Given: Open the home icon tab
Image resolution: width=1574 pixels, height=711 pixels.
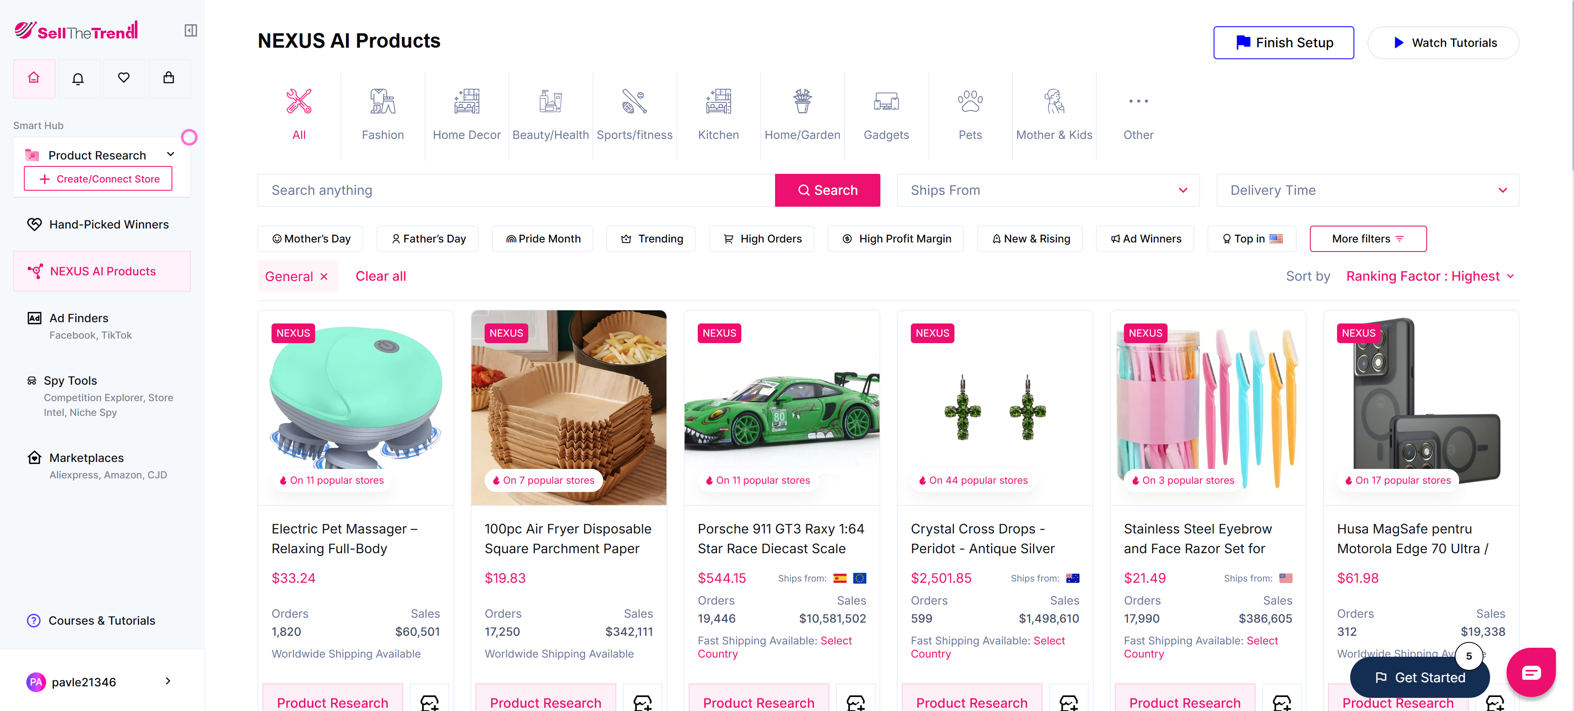Looking at the screenshot, I should (34, 78).
